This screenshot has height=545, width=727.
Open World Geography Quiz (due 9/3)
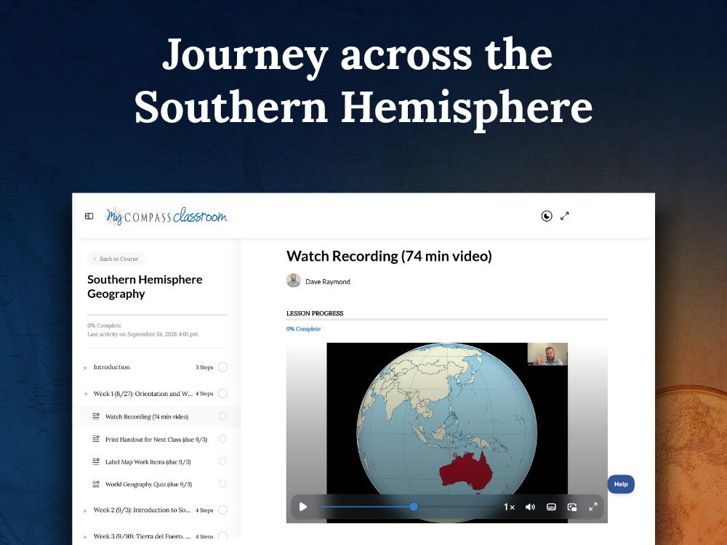(x=148, y=484)
